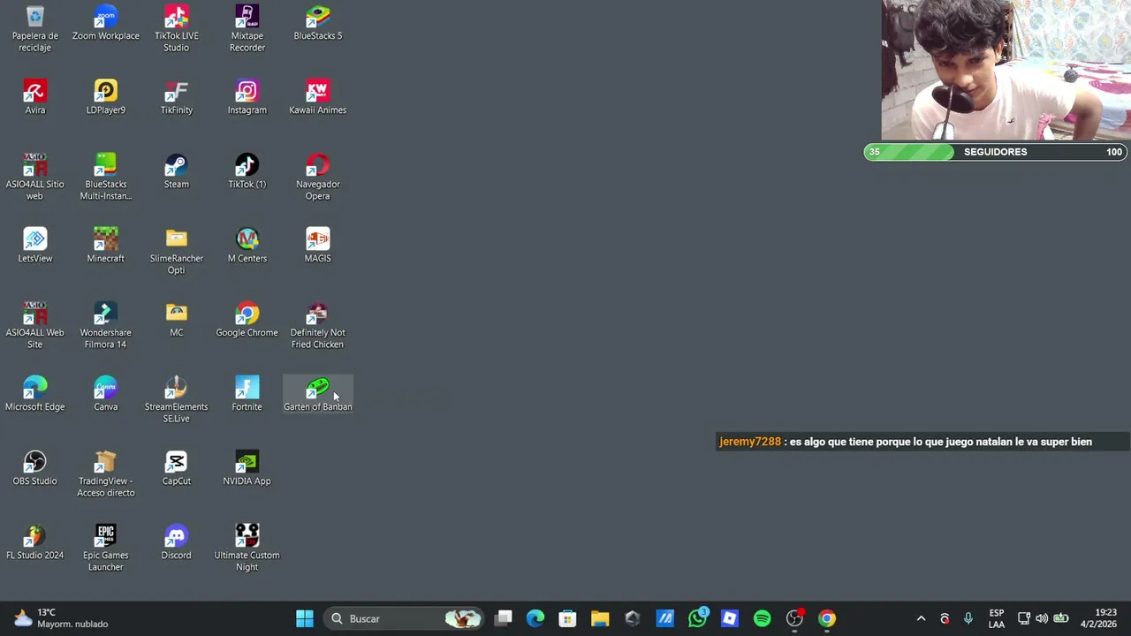The image size is (1131, 636).
Task: Select the Minecraft desktop shortcut
Action: click(x=106, y=246)
